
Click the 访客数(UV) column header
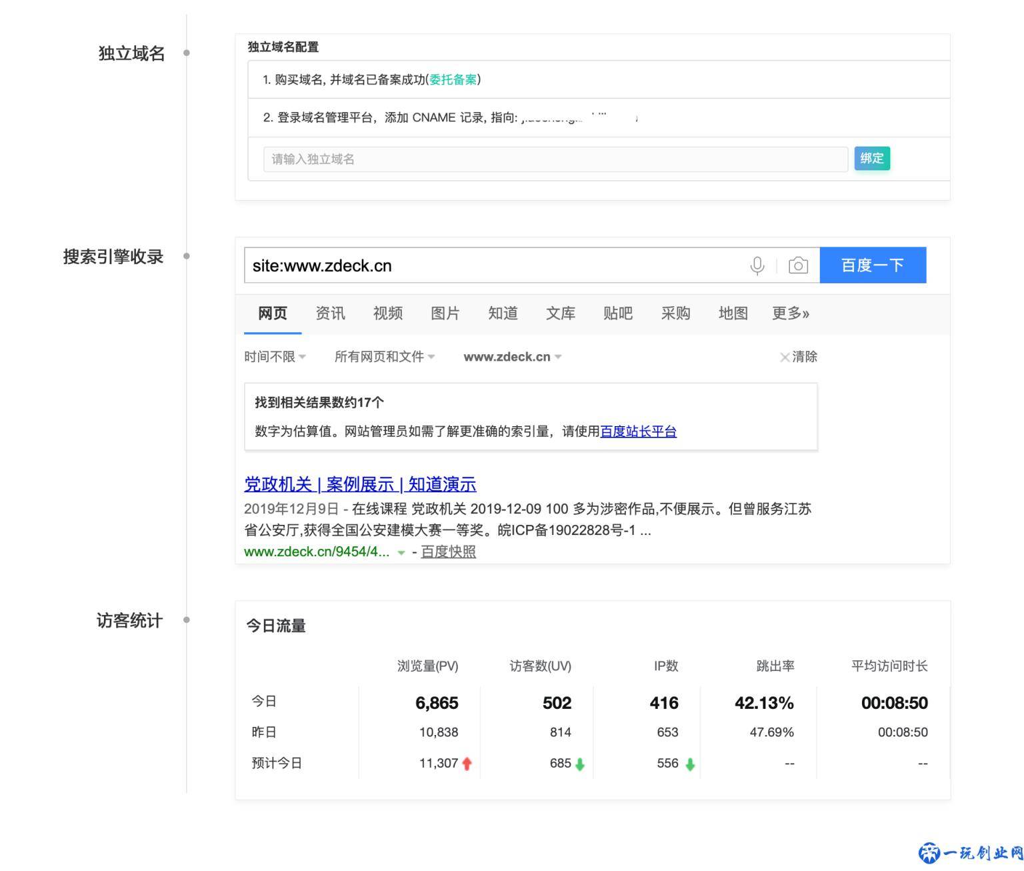click(541, 666)
